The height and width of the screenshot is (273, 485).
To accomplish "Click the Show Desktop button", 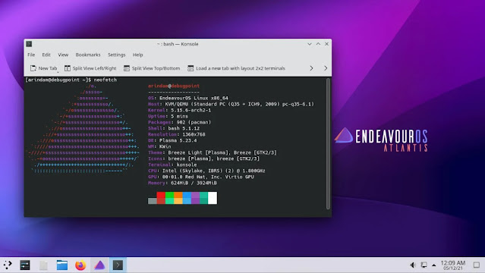I will pyautogui.click(x=477, y=265).
